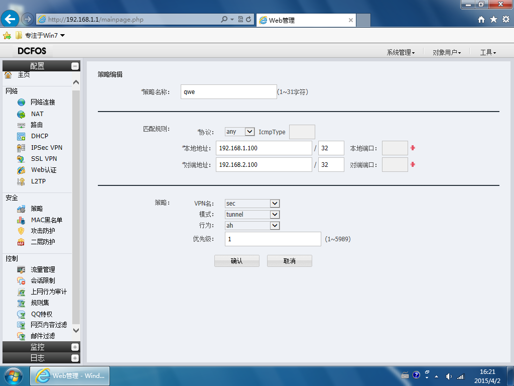514x386 pixels.
Task: Click the peer address mask field
Action: coord(331,164)
